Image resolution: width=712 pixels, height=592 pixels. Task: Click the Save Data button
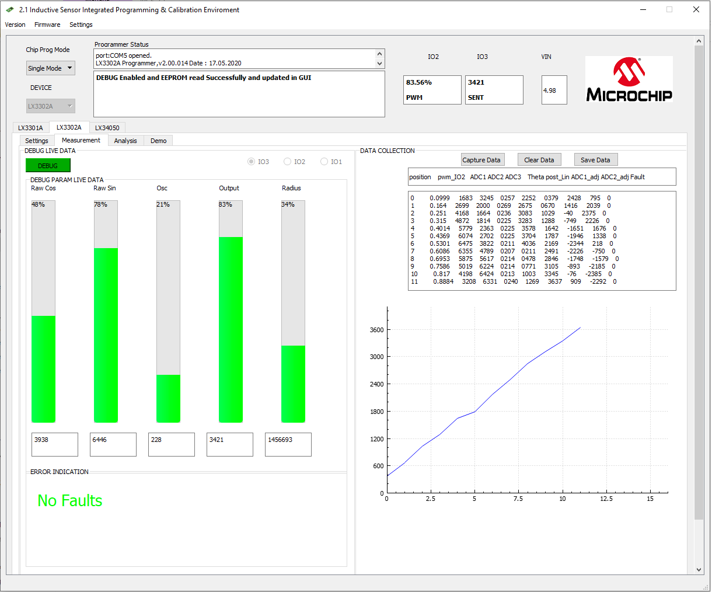(x=595, y=160)
